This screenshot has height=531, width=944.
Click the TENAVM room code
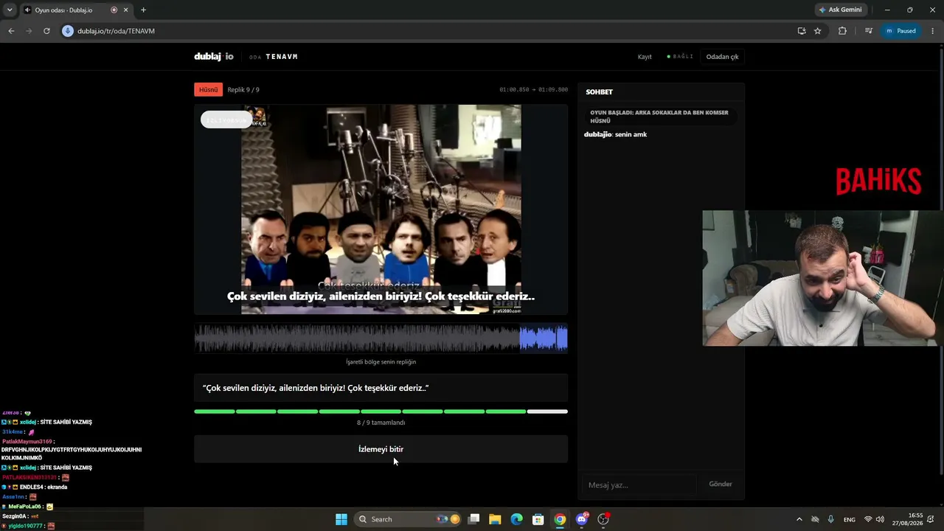282,57
